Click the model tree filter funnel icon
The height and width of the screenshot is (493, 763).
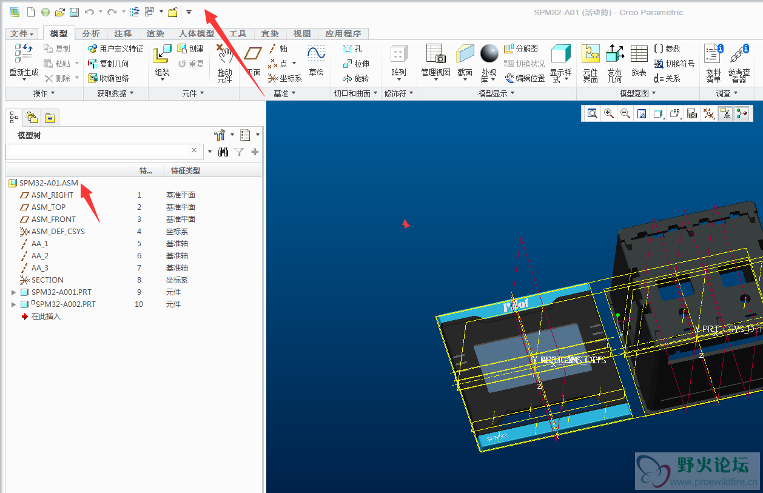(x=239, y=152)
